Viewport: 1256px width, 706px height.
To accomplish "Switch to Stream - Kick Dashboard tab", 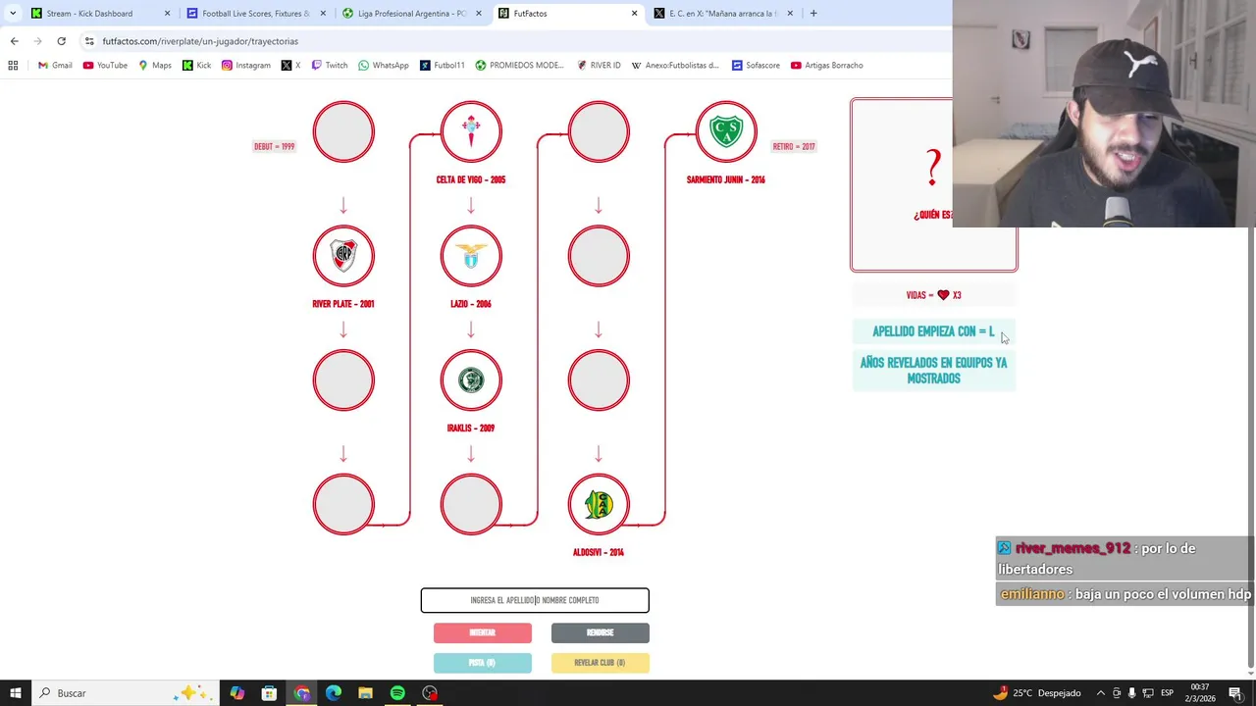I will [98, 14].
